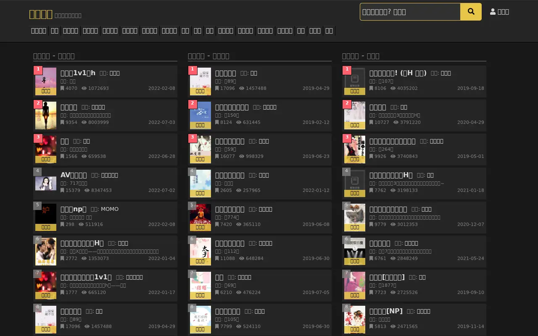Click the date 2022-06-28
The image size is (538, 336).
click(162, 157)
